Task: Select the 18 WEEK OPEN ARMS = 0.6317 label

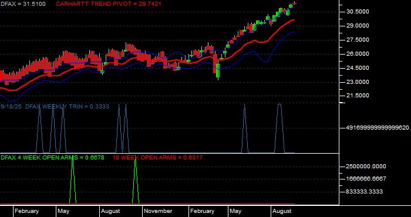Action: pyautogui.click(x=157, y=158)
